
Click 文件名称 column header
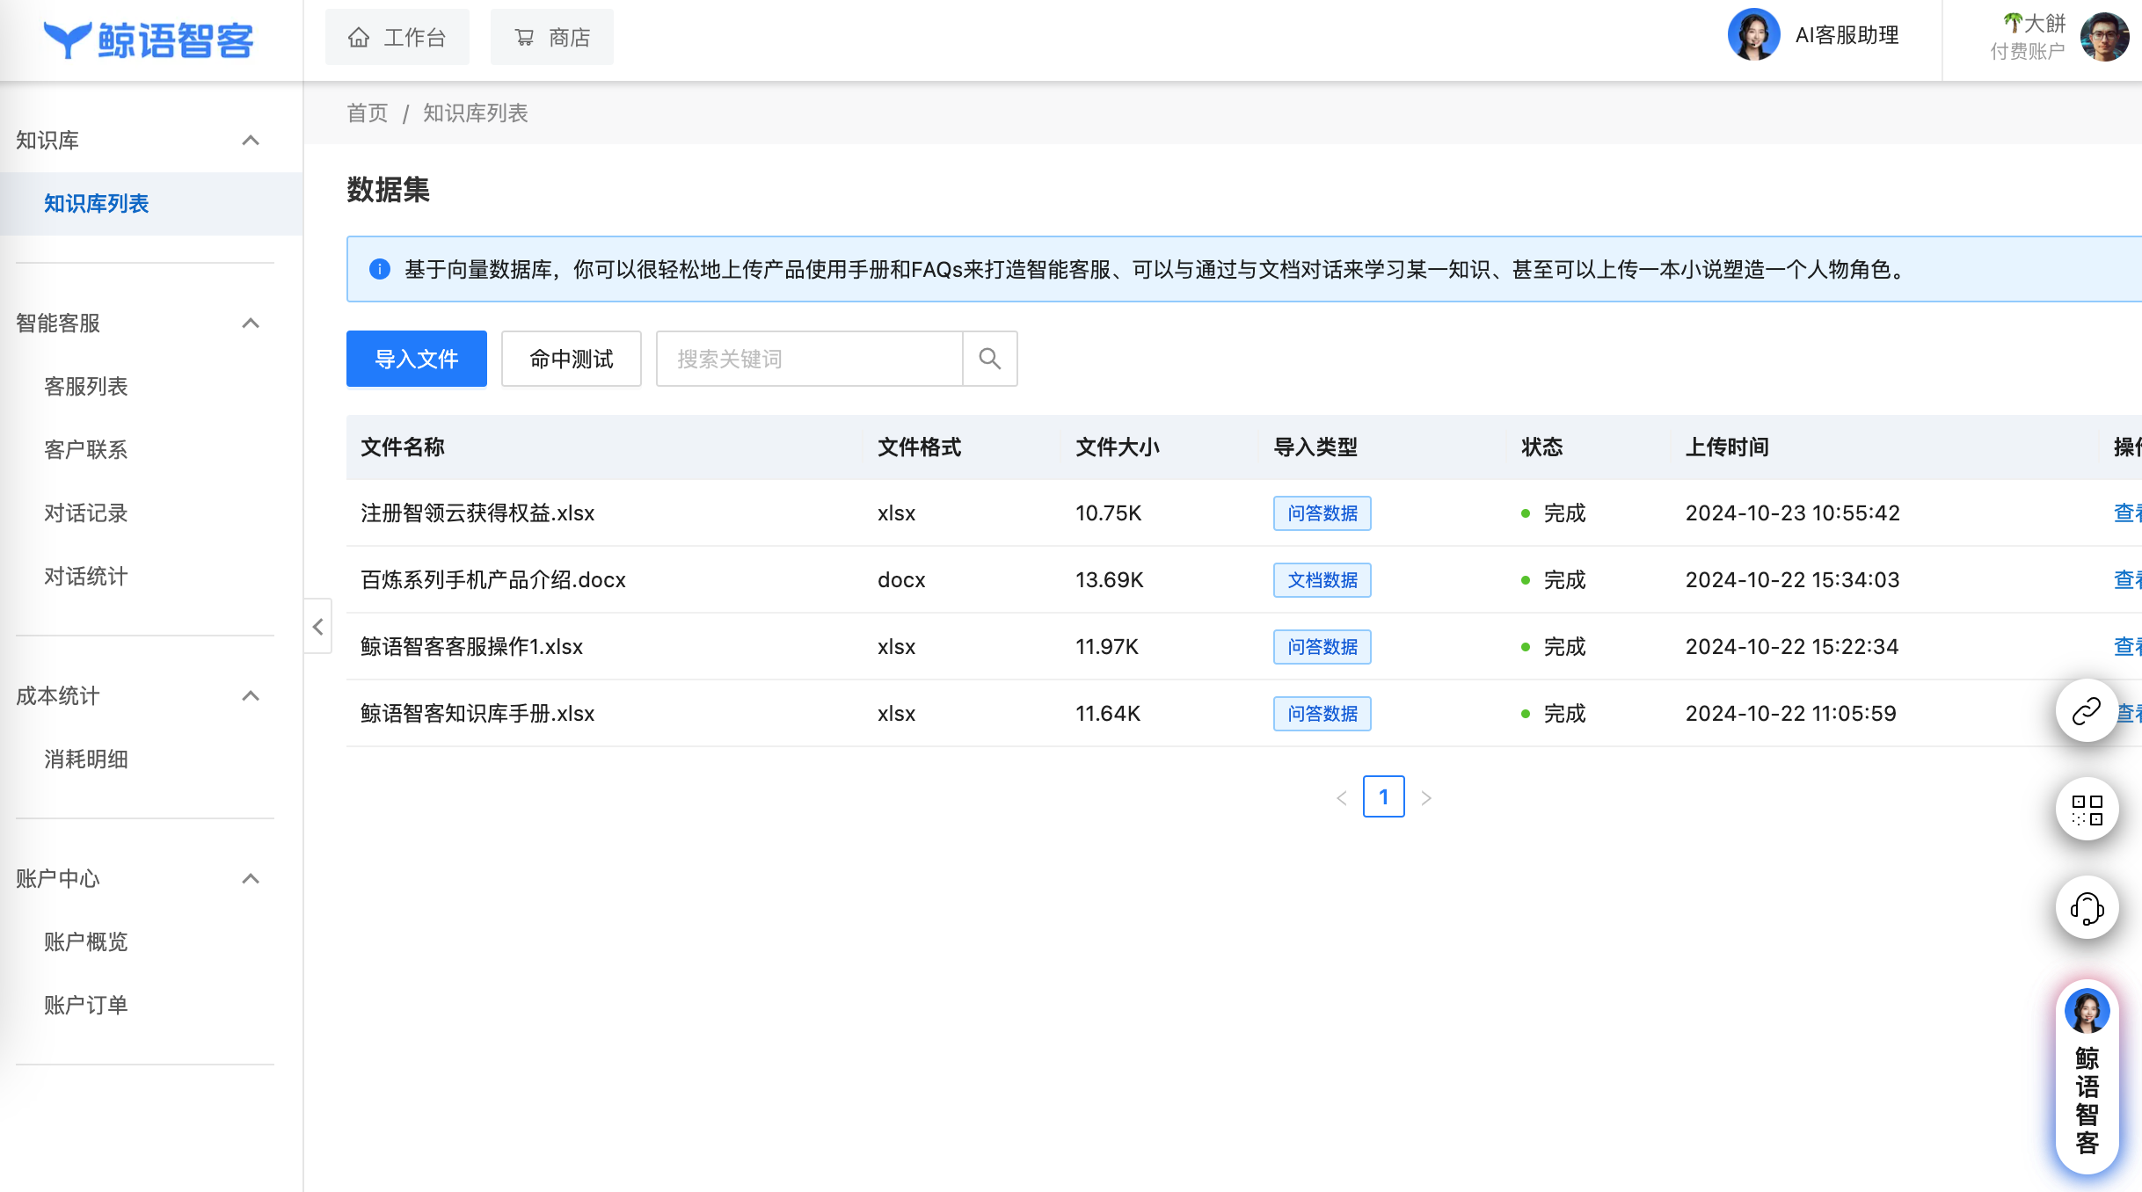[403, 447]
